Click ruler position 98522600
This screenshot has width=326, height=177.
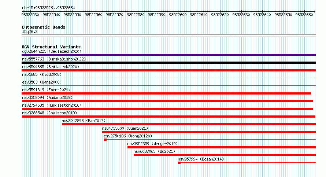tap(178, 15)
